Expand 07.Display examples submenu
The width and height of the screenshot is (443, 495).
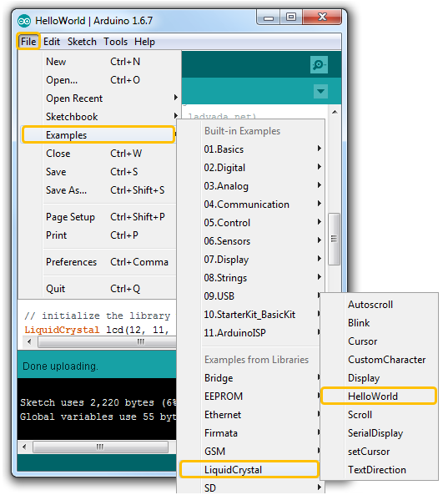[x=251, y=259]
